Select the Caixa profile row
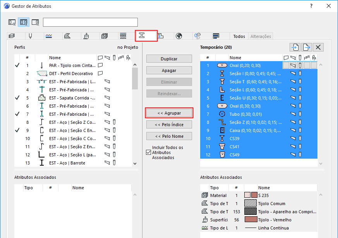The width and height of the screenshot is (338, 238). coord(259,130)
